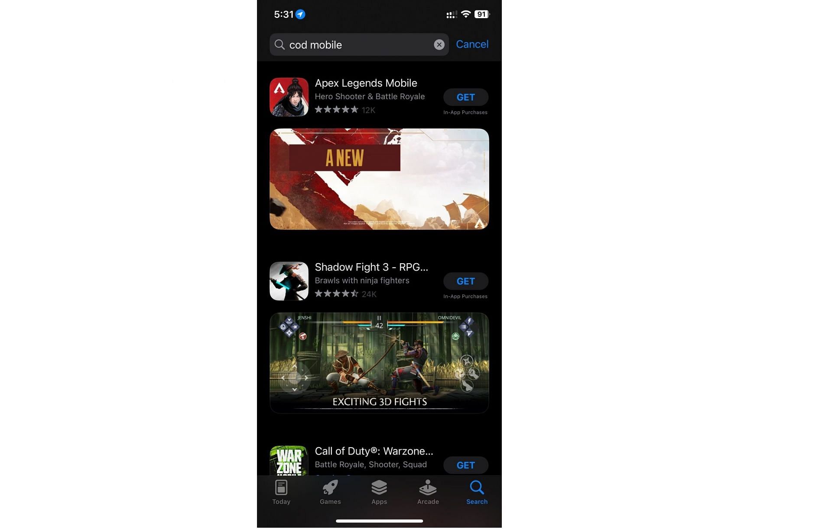Tap the Games tab icon
This screenshot has height=529, width=832.
click(330, 492)
